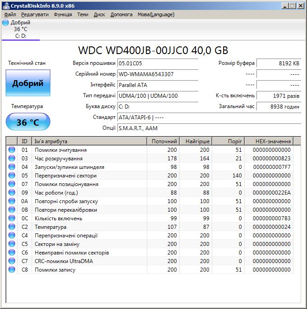Open the Редагувати menu
Viewport: 307px width, 309px height.
[35, 14]
